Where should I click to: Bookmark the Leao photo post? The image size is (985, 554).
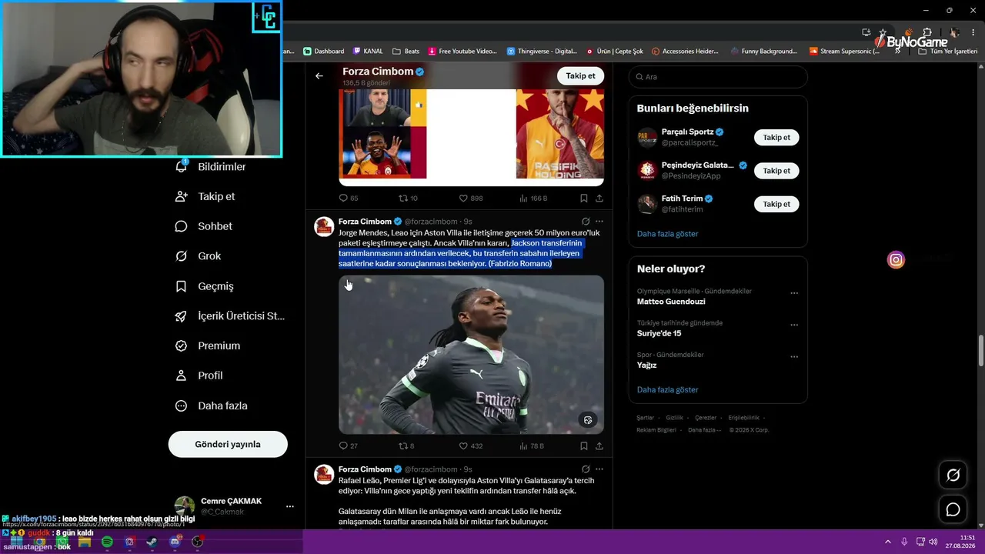(x=584, y=446)
